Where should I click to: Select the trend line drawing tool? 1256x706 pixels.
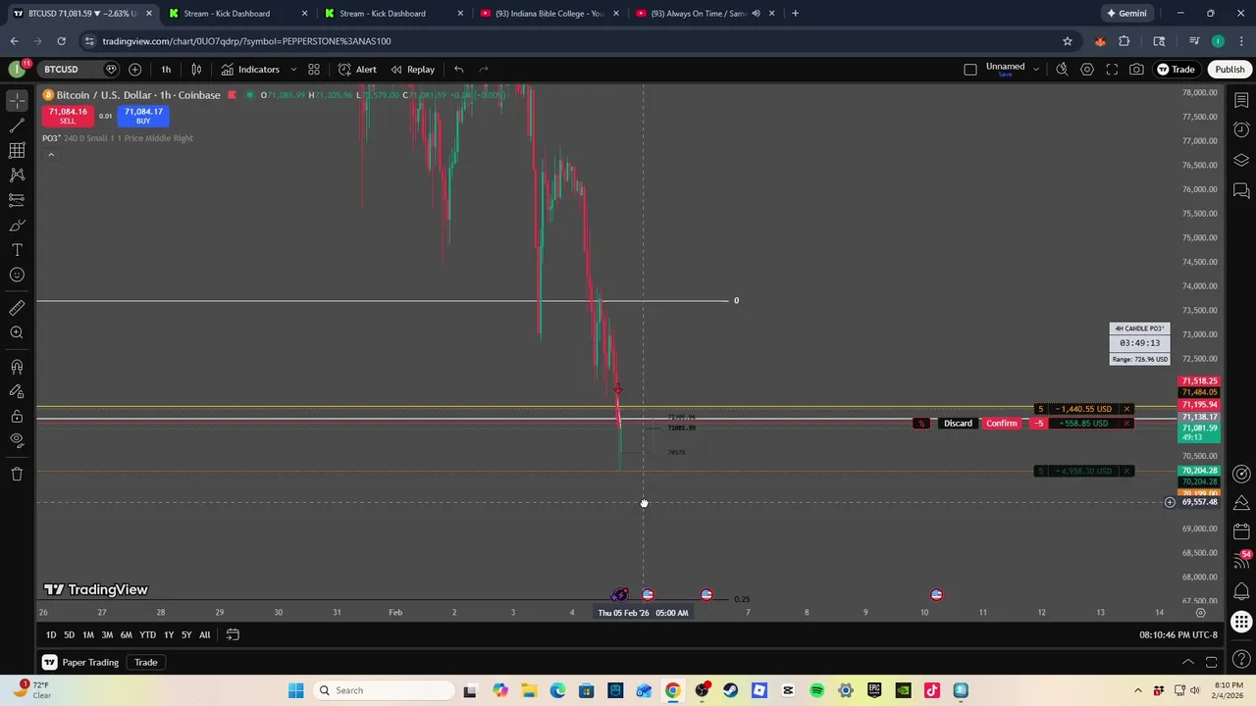[x=17, y=126]
